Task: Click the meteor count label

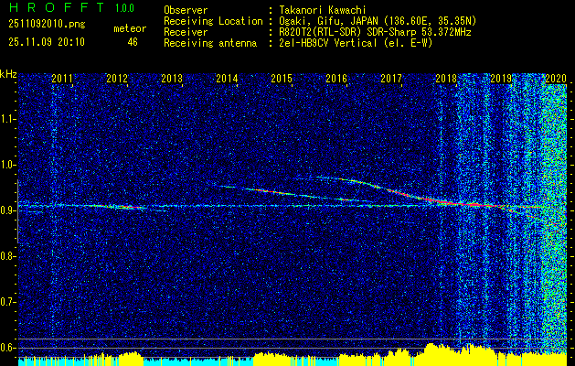Action: tap(130, 28)
